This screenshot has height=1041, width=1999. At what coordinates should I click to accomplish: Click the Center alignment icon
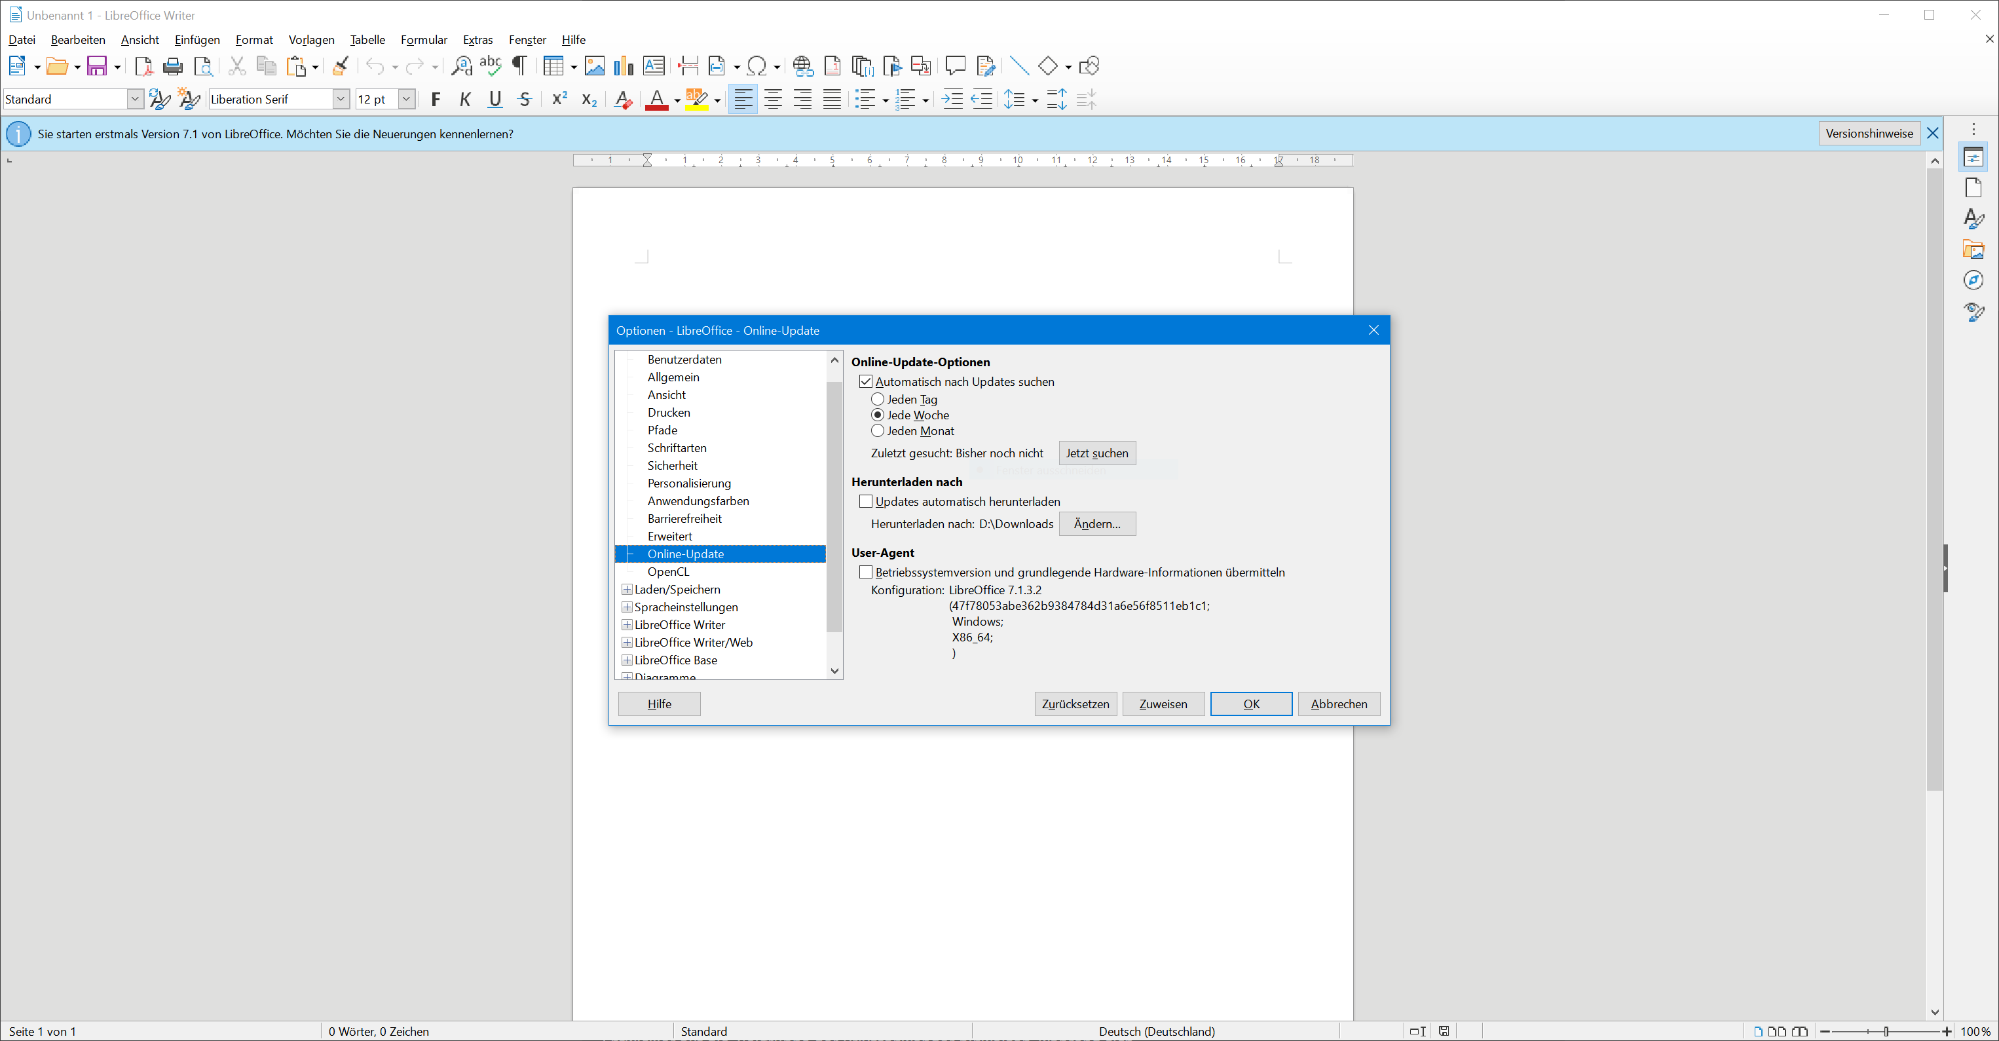click(x=772, y=100)
